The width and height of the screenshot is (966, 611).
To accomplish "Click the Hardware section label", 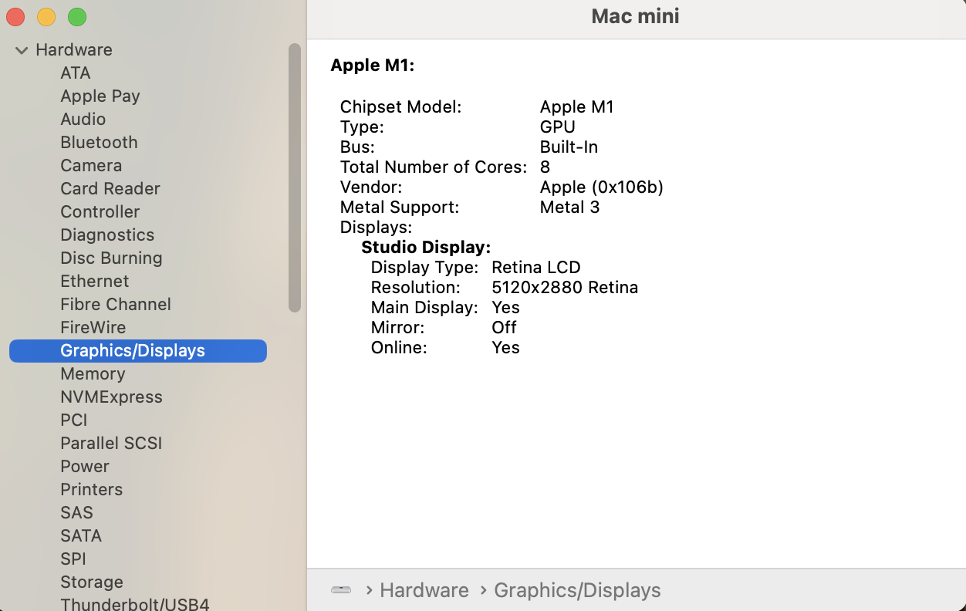I will point(74,49).
